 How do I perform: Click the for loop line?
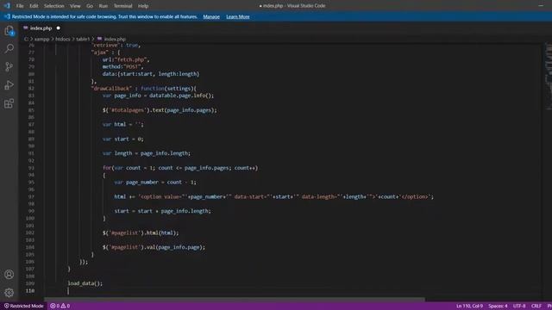(x=180, y=168)
